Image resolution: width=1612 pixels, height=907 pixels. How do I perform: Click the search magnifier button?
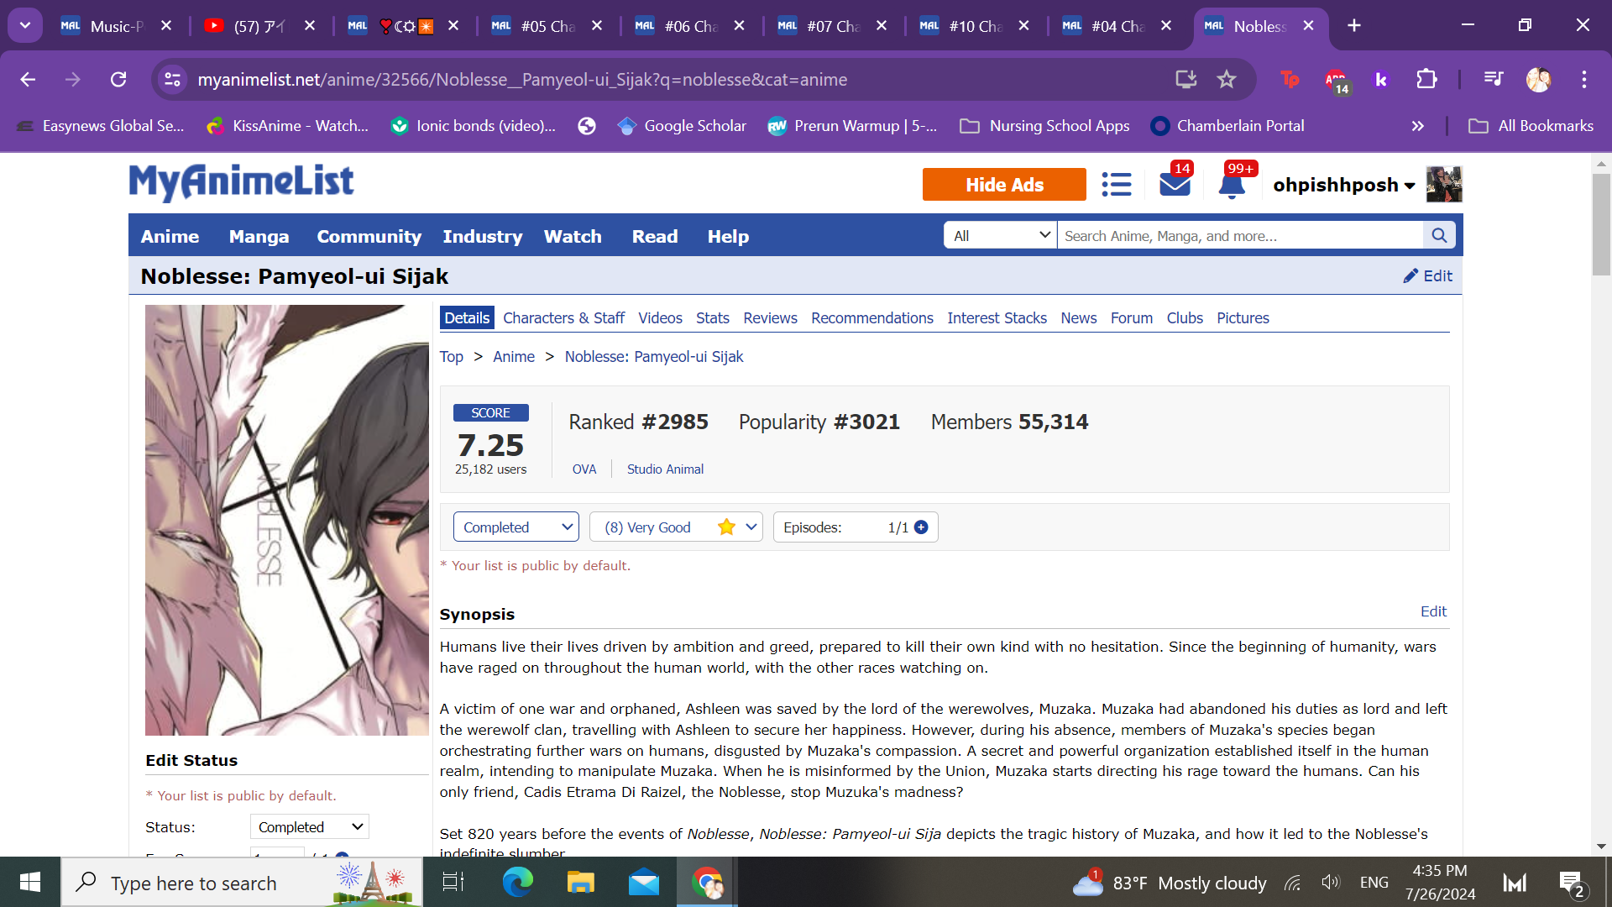click(x=1439, y=236)
